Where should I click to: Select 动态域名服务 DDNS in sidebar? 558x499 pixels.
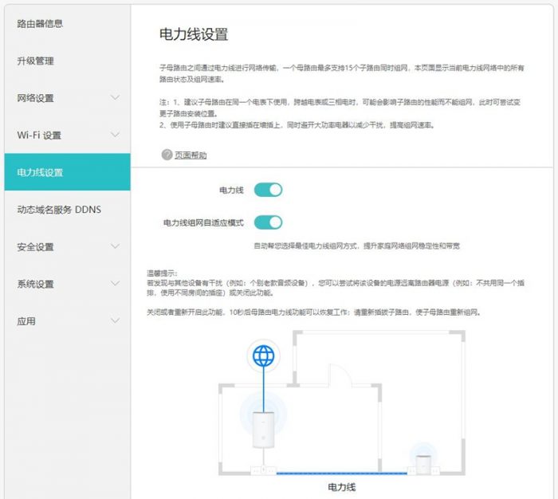59,210
